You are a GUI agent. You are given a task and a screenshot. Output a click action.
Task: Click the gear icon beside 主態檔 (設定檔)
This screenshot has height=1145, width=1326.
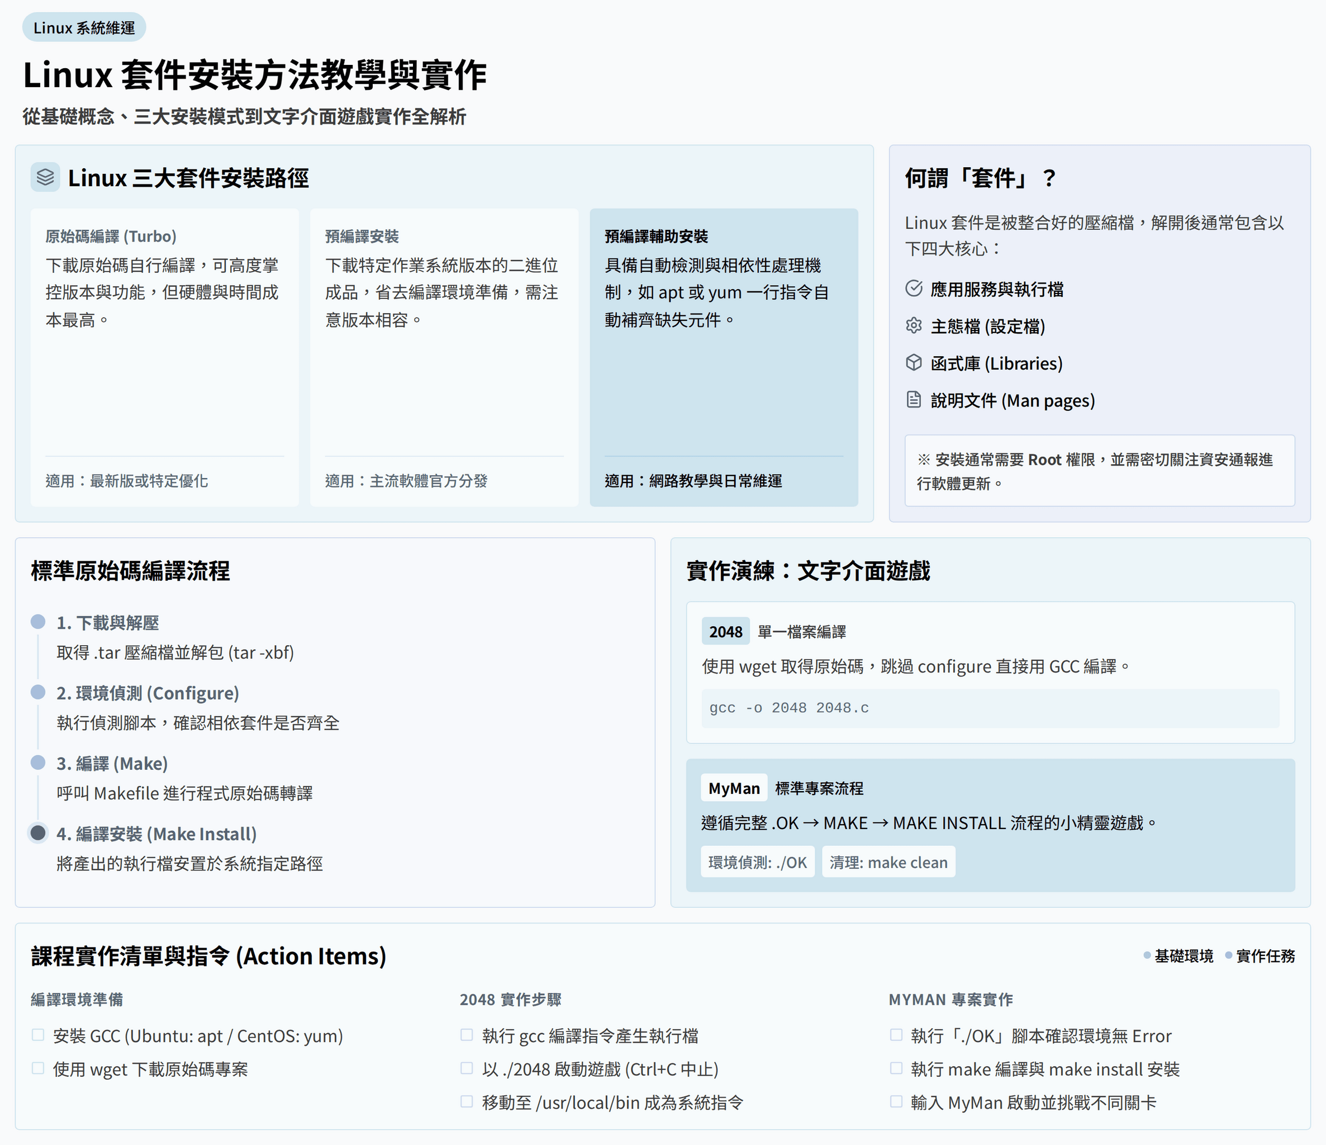914,326
